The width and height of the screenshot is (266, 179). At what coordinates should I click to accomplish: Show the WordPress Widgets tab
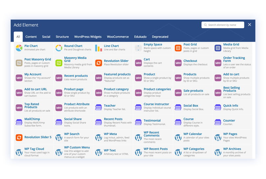click(x=88, y=37)
